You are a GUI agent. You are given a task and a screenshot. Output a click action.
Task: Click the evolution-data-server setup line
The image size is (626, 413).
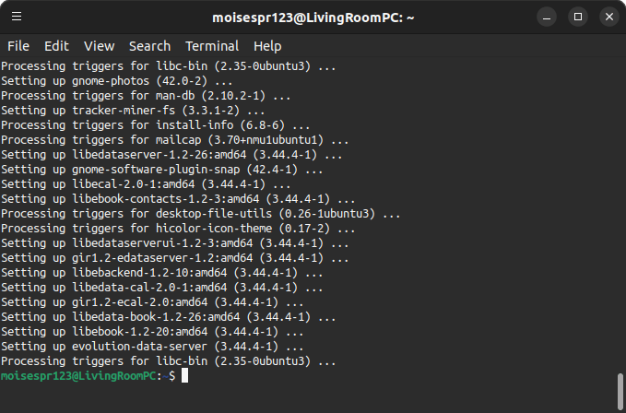[x=152, y=347]
